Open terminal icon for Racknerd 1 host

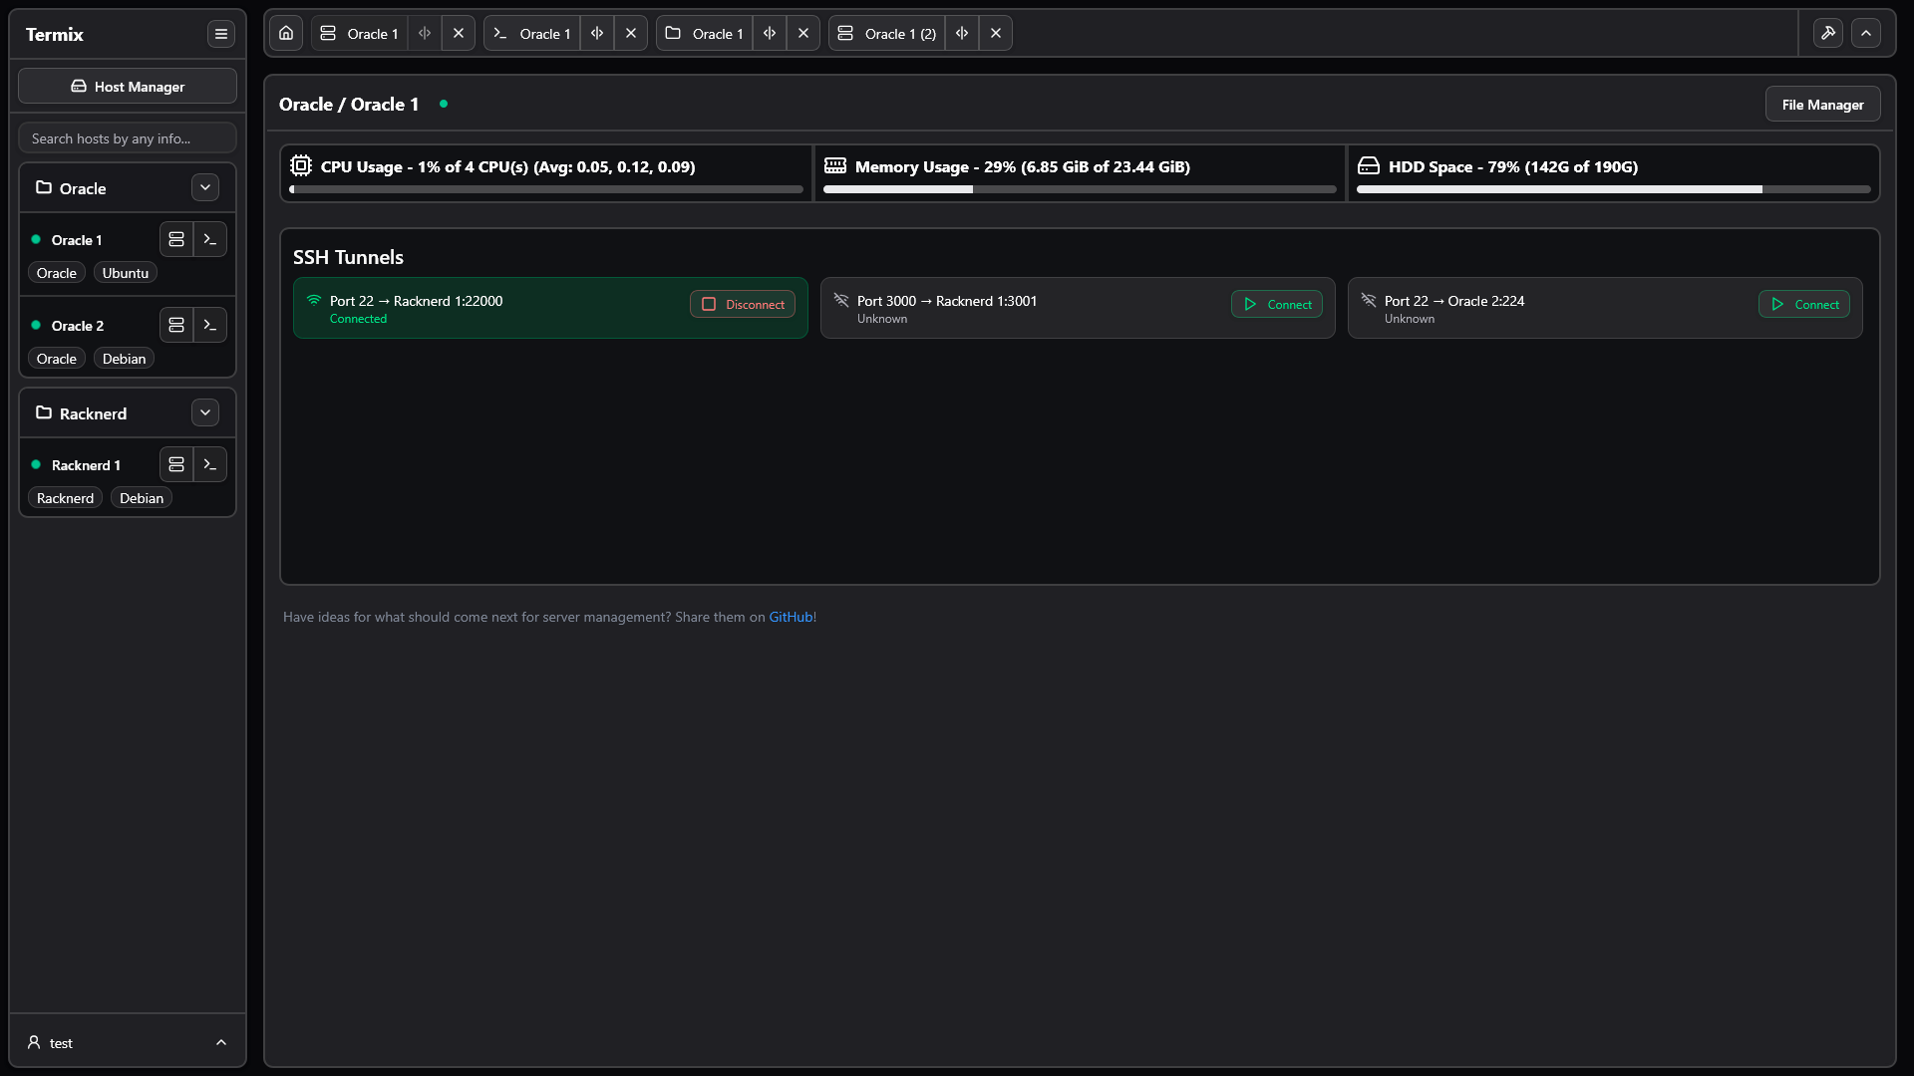[x=209, y=464]
